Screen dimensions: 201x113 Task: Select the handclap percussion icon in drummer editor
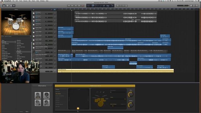pos(104,92)
